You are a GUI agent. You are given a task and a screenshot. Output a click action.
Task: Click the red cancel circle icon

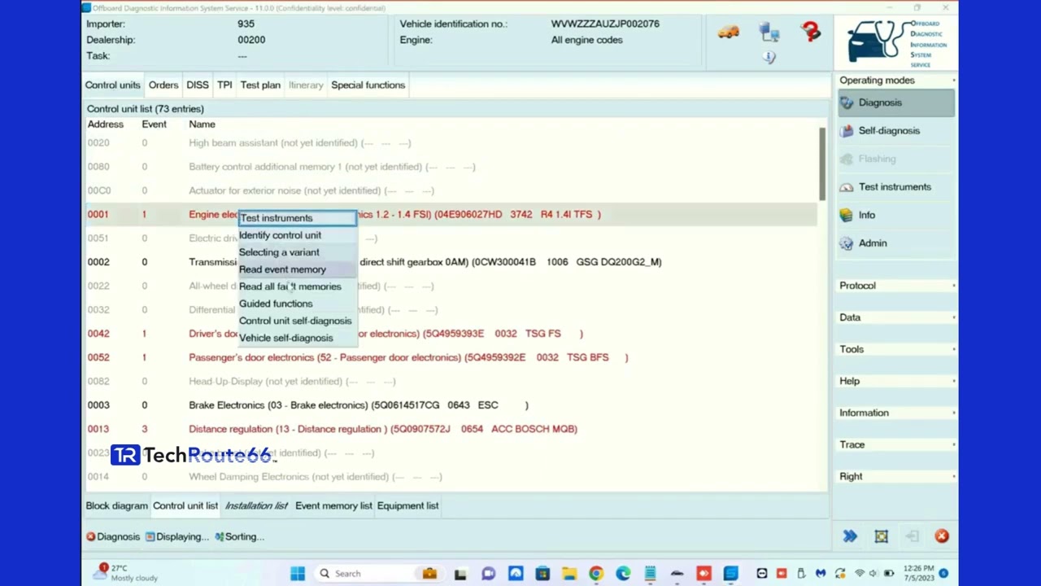pos(942,536)
